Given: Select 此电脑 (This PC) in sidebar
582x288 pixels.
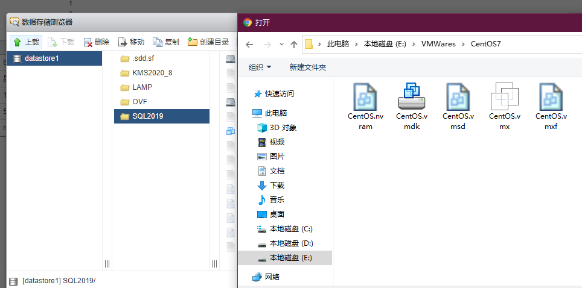Looking at the screenshot, I should (x=269, y=113).
